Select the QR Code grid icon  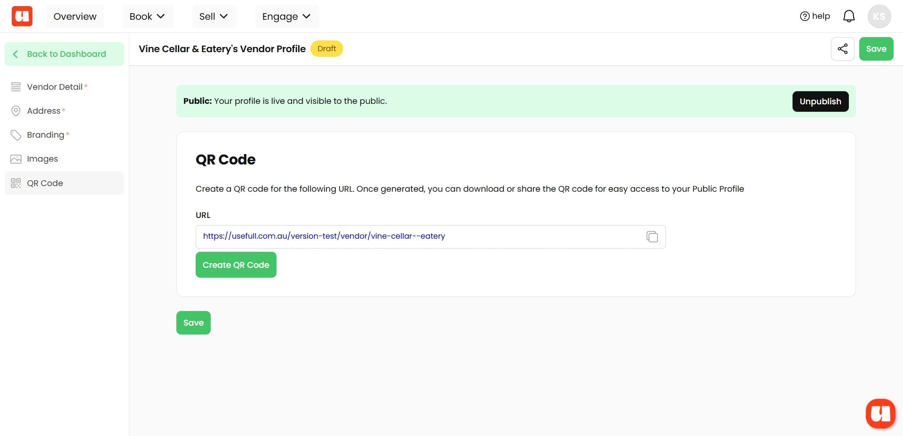[16, 183]
